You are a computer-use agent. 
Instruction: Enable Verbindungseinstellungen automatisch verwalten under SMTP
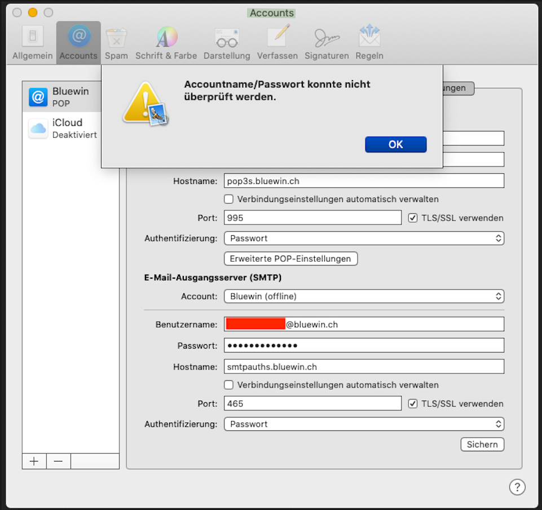point(229,385)
